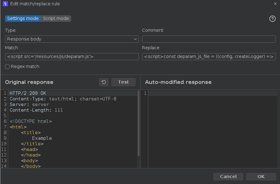Click the Regex match label text
The image size is (280, 184).
[25, 66]
